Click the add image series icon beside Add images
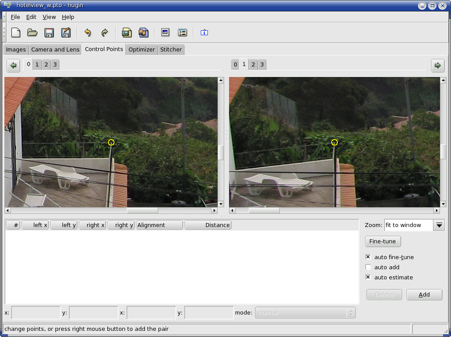451x337 pixels. click(x=144, y=33)
